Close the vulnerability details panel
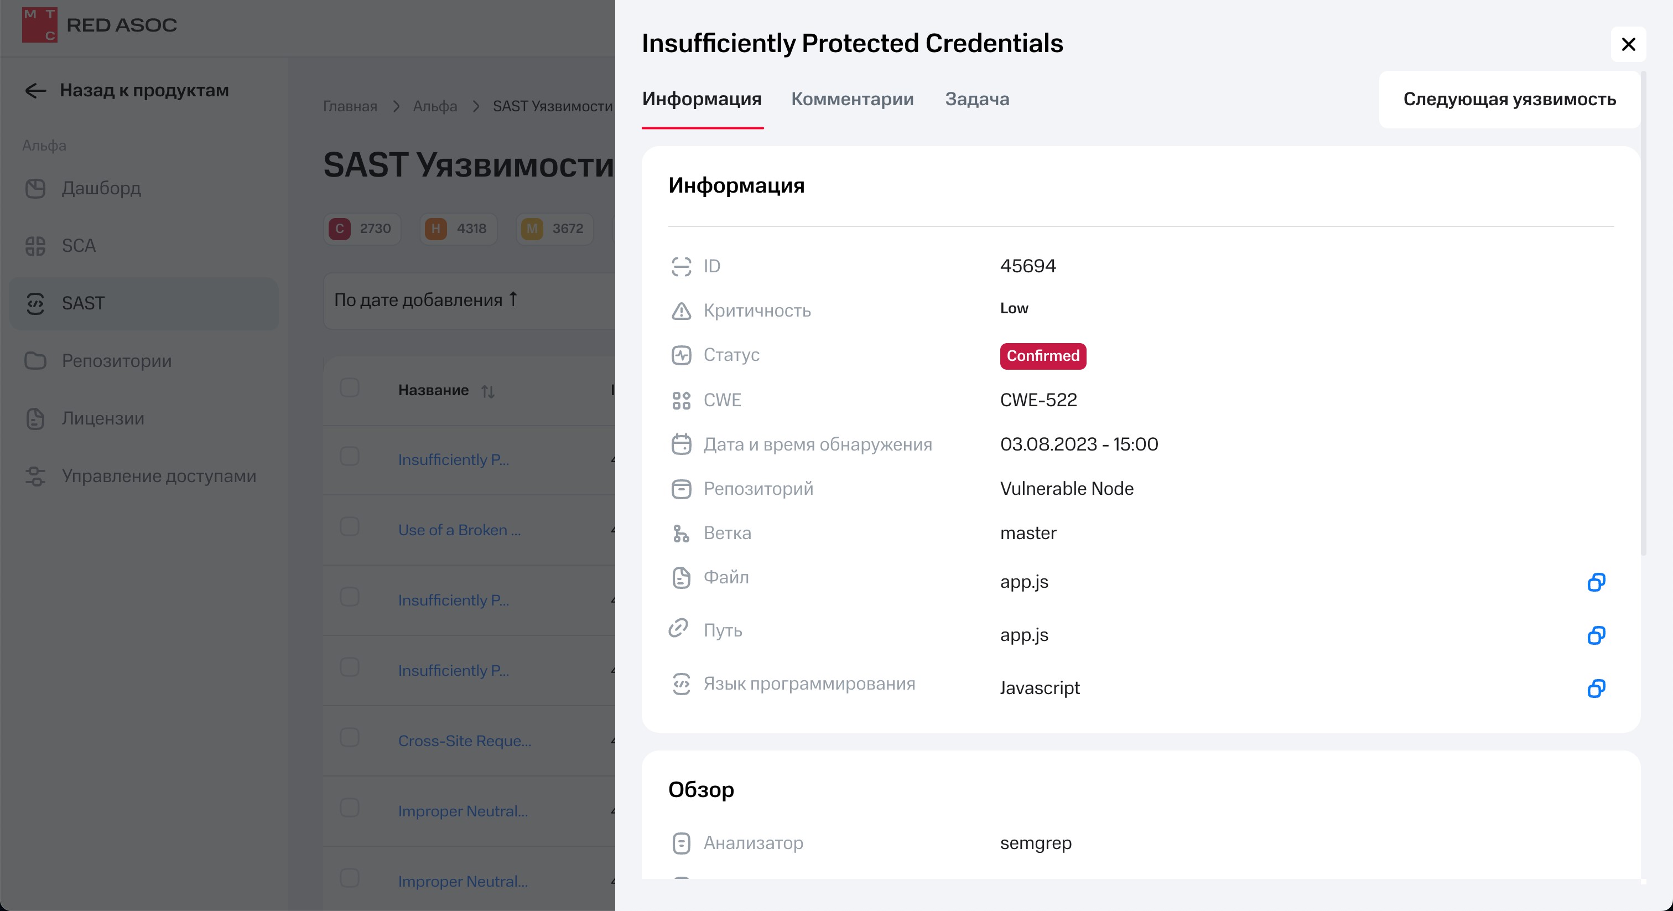Image resolution: width=1673 pixels, height=911 pixels. point(1628,44)
